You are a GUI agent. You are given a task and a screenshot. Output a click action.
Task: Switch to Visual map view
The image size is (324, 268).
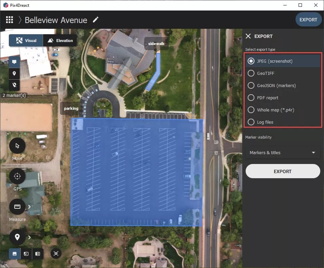(26, 40)
